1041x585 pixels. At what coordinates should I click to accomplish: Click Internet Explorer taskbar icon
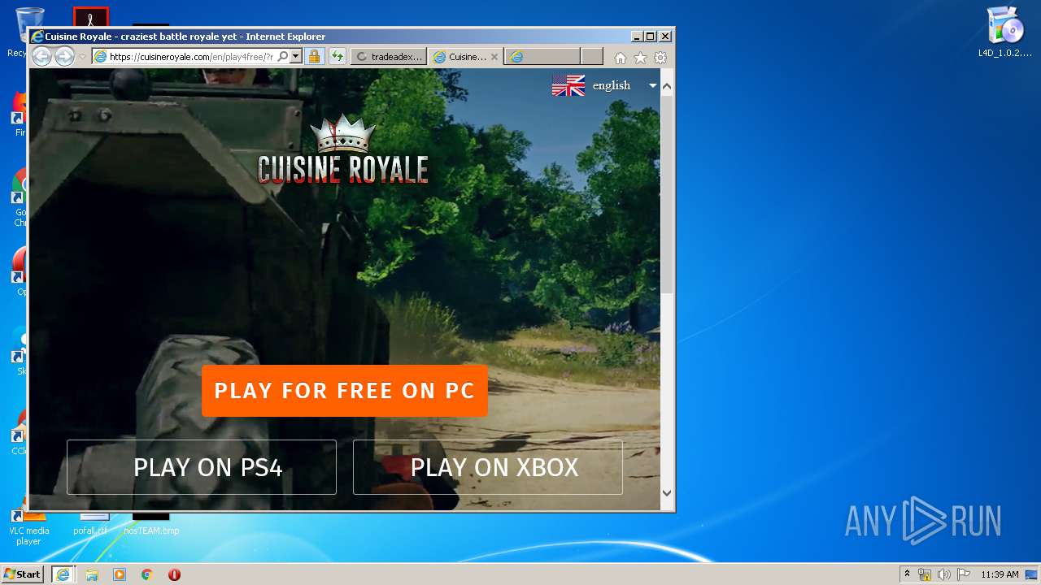click(x=63, y=574)
